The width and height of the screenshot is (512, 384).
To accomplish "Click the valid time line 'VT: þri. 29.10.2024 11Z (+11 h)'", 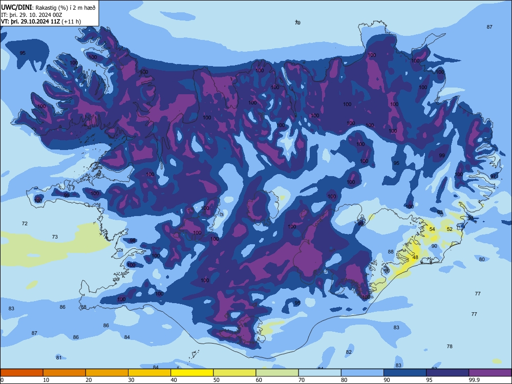I will pyautogui.click(x=41, y=22).
